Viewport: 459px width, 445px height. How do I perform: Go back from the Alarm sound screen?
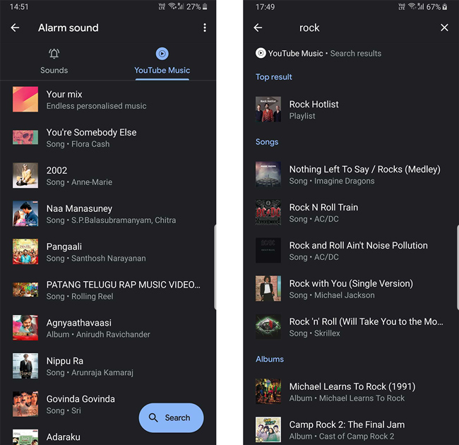[x=15, y=28]
